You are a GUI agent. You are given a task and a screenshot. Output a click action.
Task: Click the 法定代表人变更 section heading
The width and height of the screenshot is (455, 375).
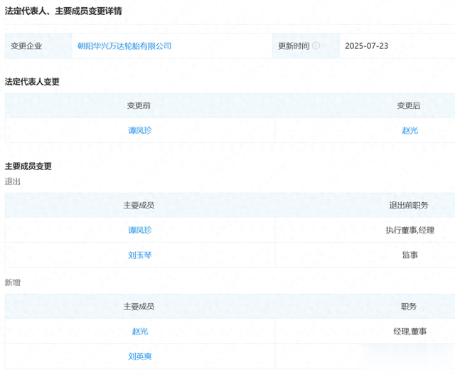click(32, 82)
